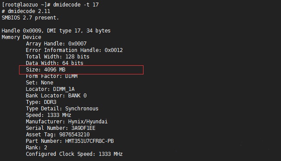This screenshot has width=281, height=161.
Task: Click the 'Type Detail: Synchronous' line
Action: pyautogui.click(x=62, y=108)
